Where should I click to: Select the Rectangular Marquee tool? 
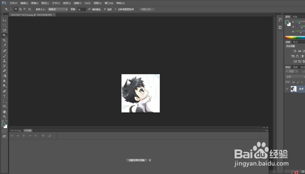click(x=4, y=26)
